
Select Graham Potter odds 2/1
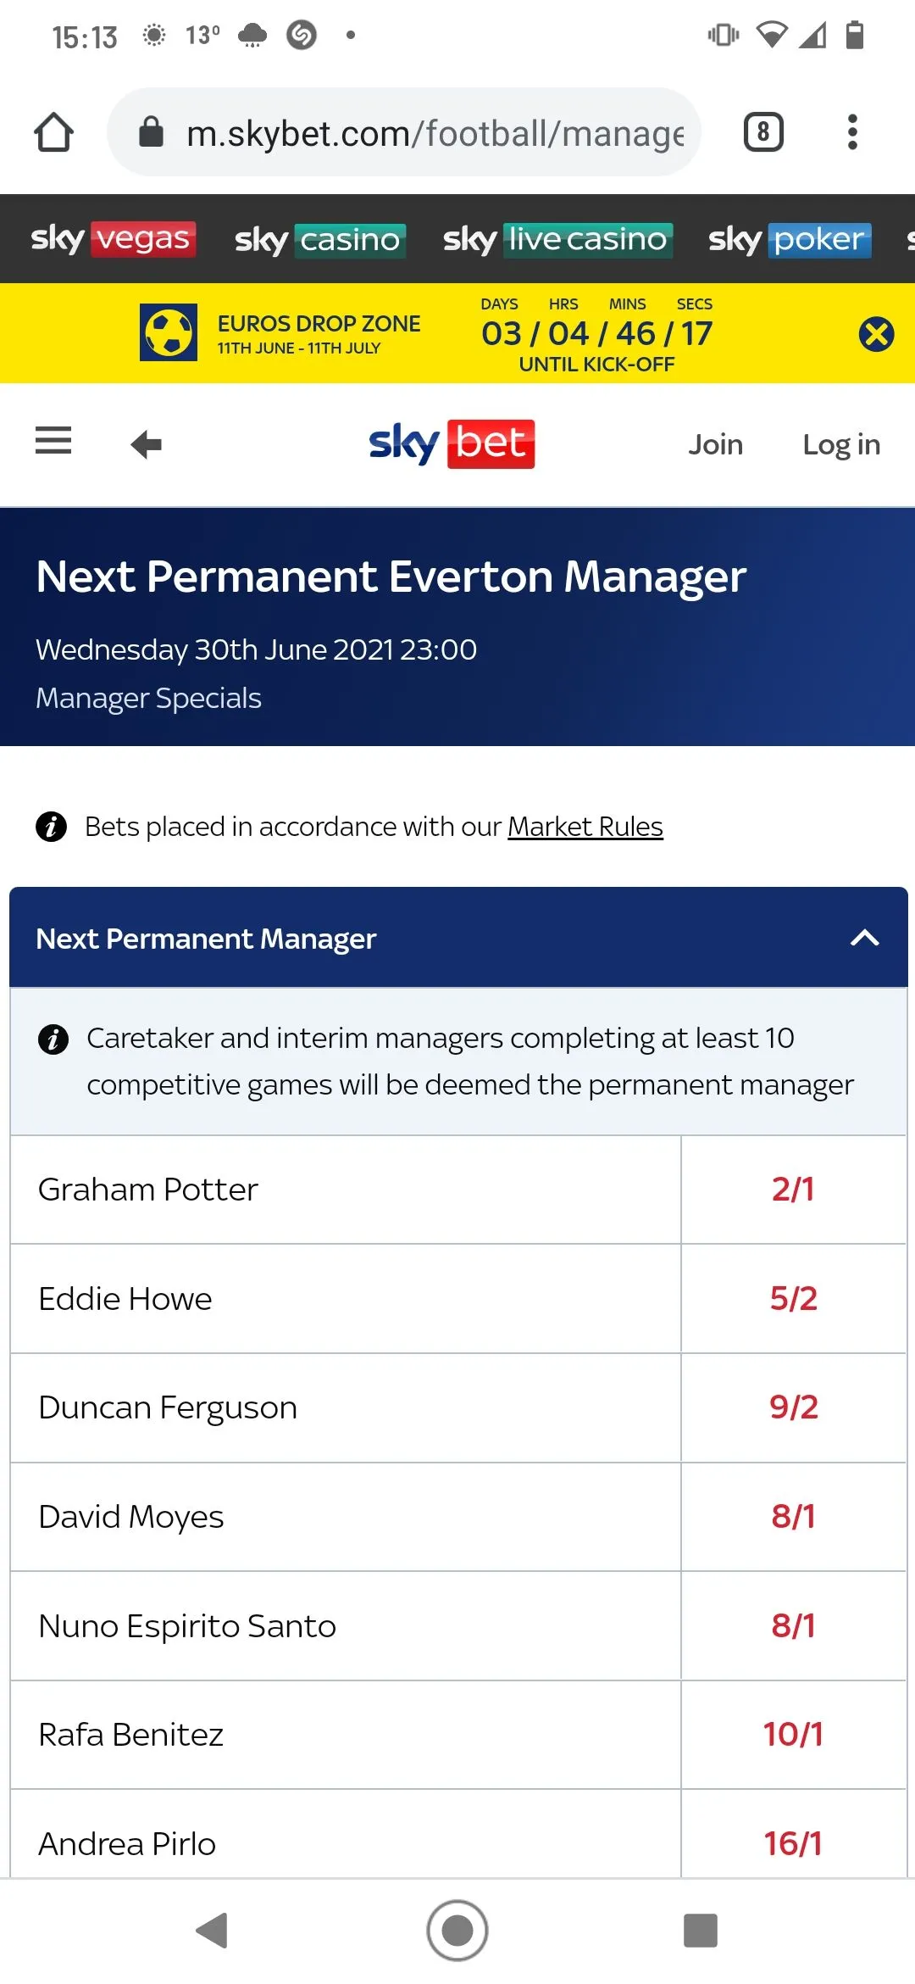793,1190
